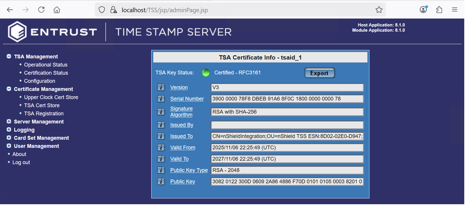Click the info icon beside Issued By

[x=161, y=125]
